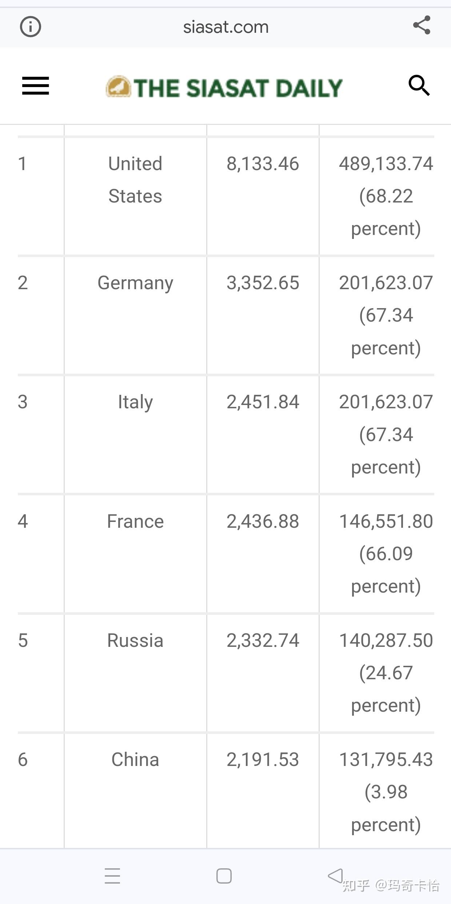This screenshot has width=451, height=904.
Task: Tap the Android home button
Action: 224,876
